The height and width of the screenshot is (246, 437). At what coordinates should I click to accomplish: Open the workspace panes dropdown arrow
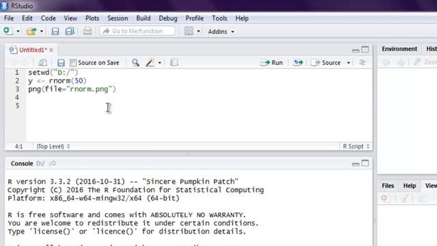point(199,31)
